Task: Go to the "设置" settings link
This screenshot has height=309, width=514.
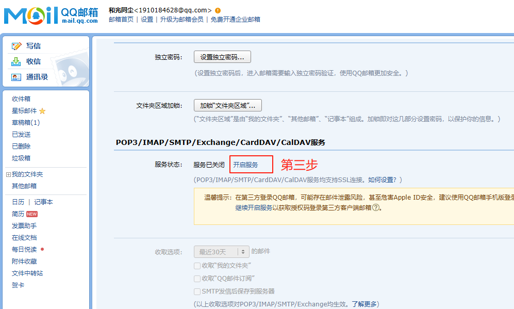Action: pyautogui.click(x=147, y=20)
